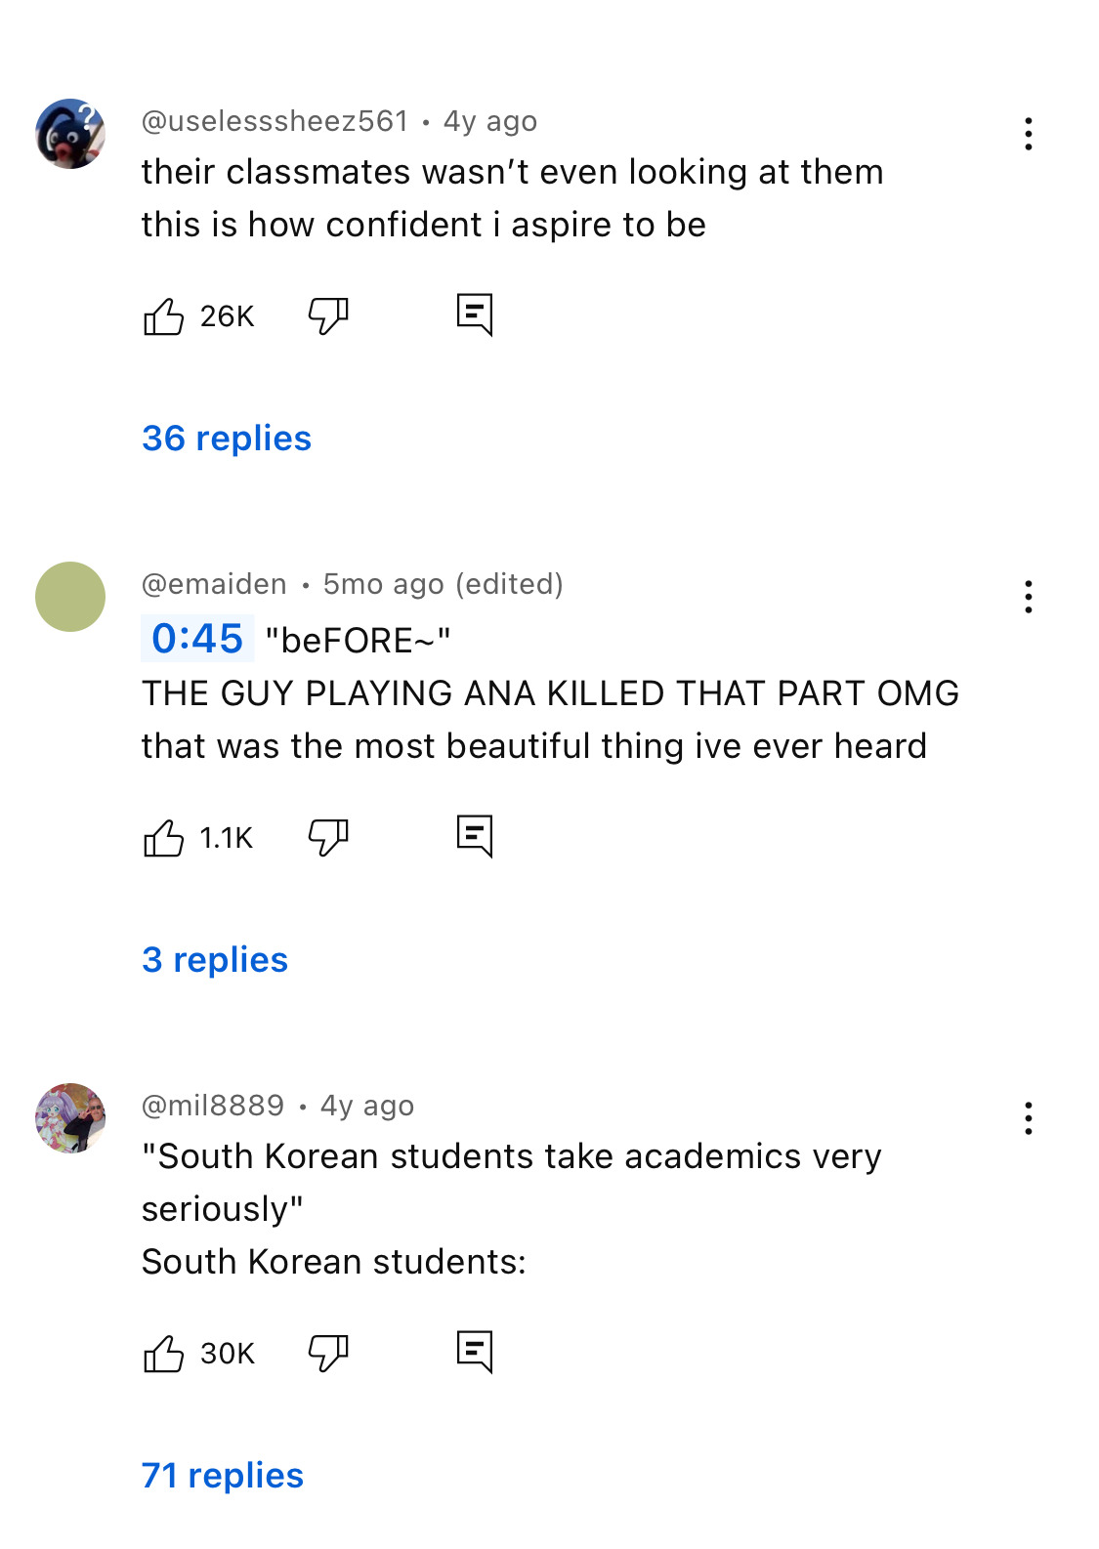Image resolution: width=1099 pixels, height=1549 pixels.
Task: Open more options for @mil8889 comment
Action: [x=1028, y=1118]
